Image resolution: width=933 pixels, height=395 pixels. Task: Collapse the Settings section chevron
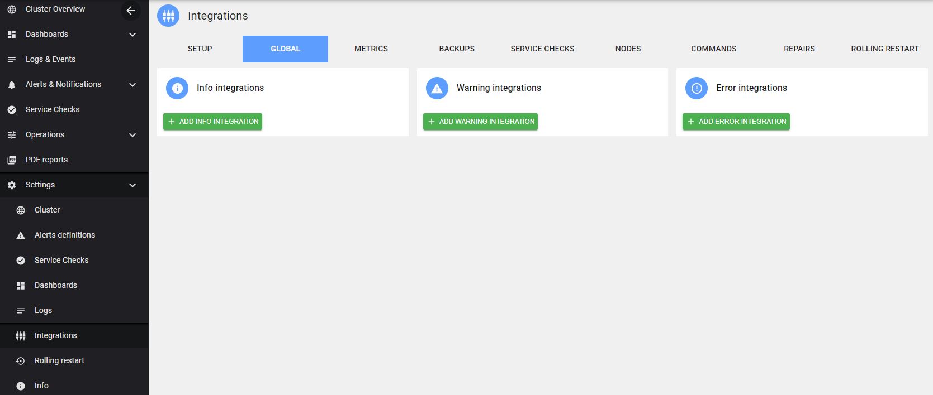coord(132,185)
